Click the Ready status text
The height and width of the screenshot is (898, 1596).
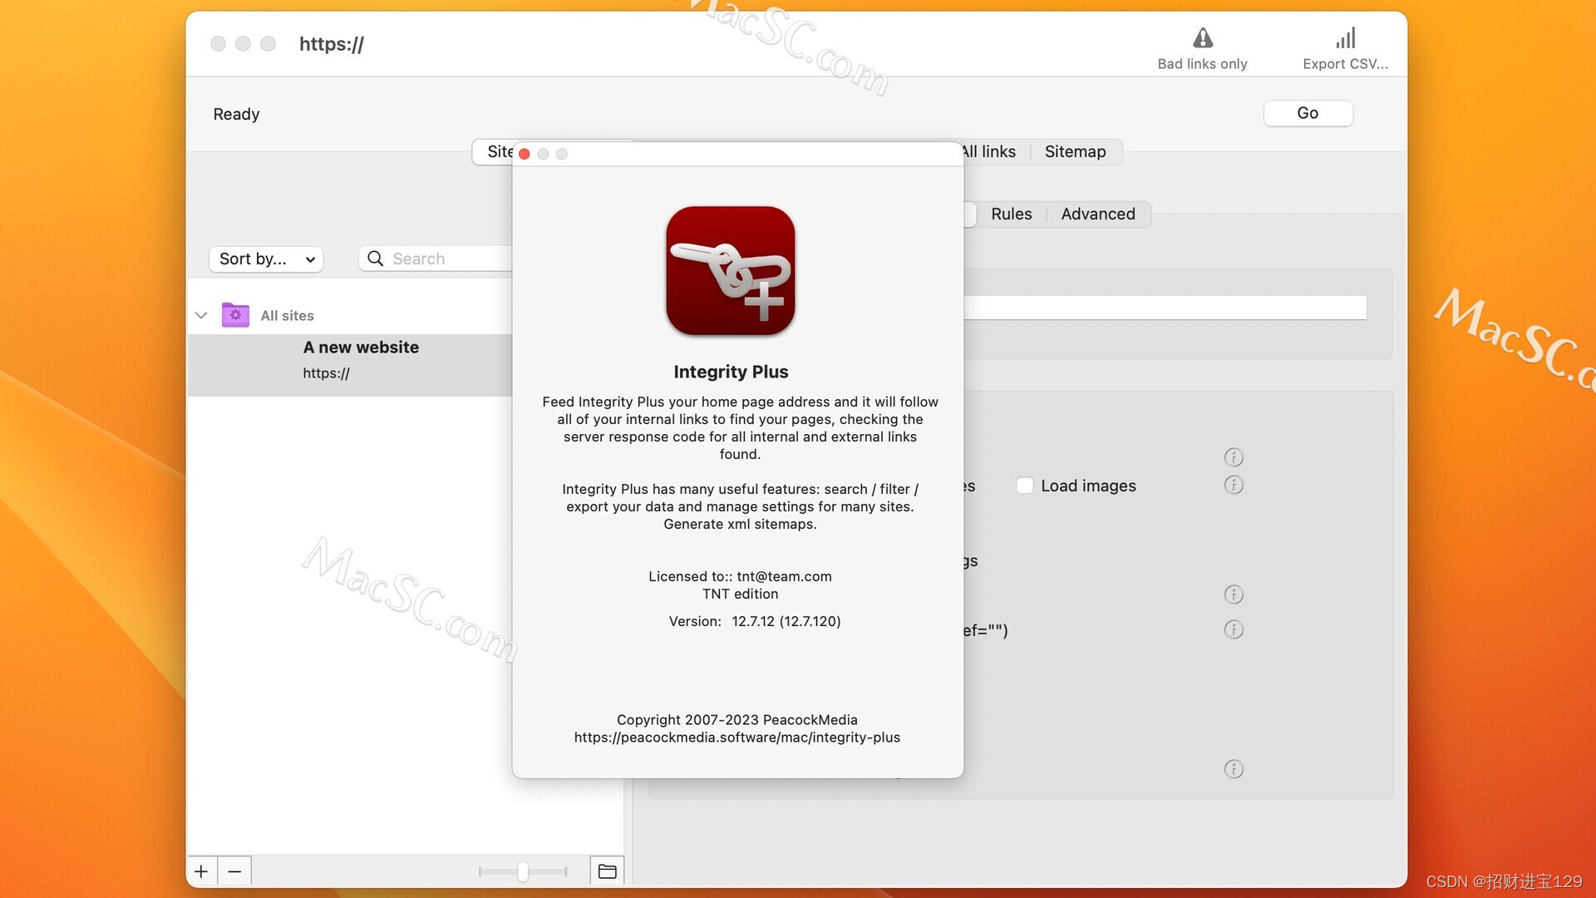click(236, 114)
